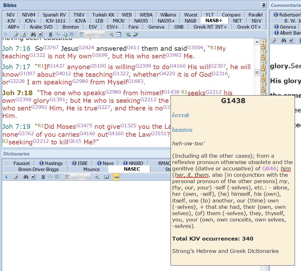Click binoculars search in Dictionaries toolbar
Screen dimensions: 301x271
tap(26, 177)
